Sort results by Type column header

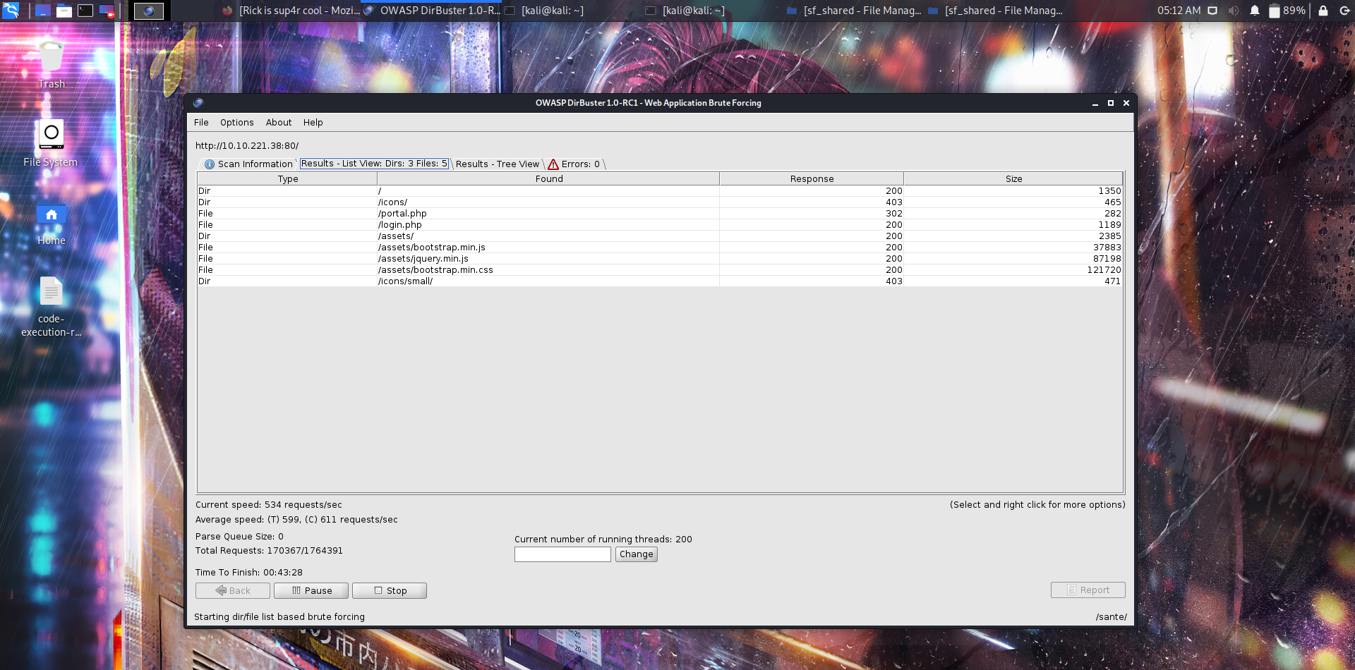[x=287, y=179]
